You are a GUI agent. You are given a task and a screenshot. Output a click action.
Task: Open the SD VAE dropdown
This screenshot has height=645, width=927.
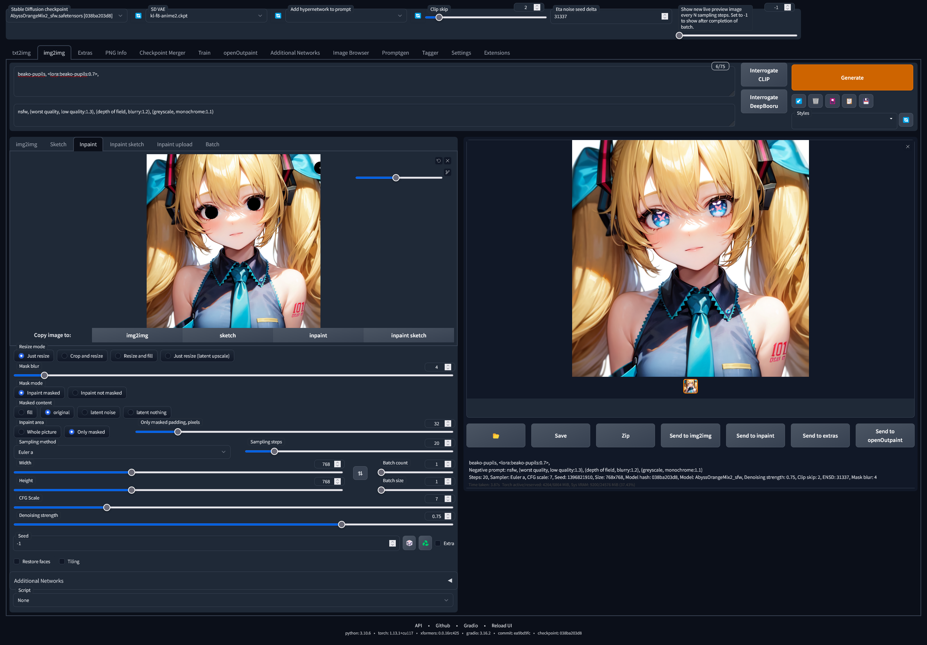[x=206, y=16]
